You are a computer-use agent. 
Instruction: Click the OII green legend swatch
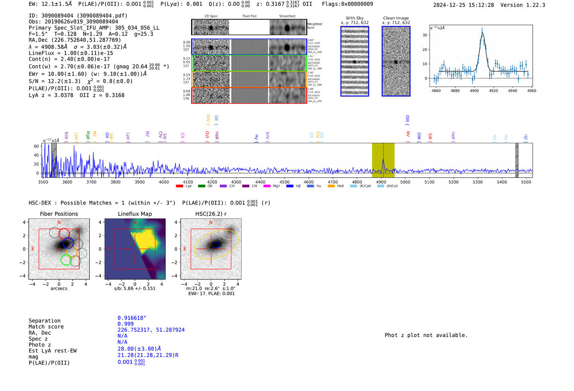coord(201,186)
